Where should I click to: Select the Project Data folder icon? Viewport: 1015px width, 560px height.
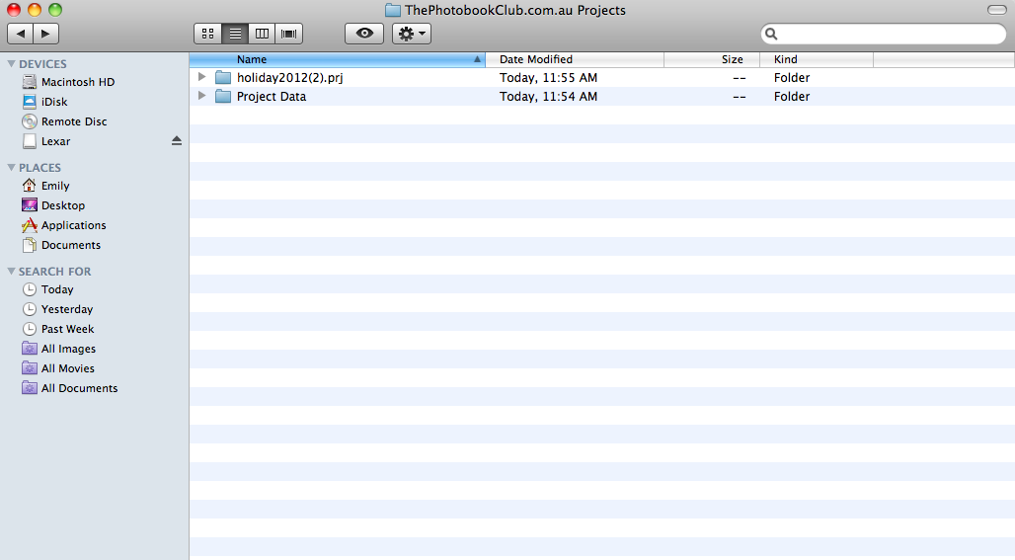click(223, 97)
